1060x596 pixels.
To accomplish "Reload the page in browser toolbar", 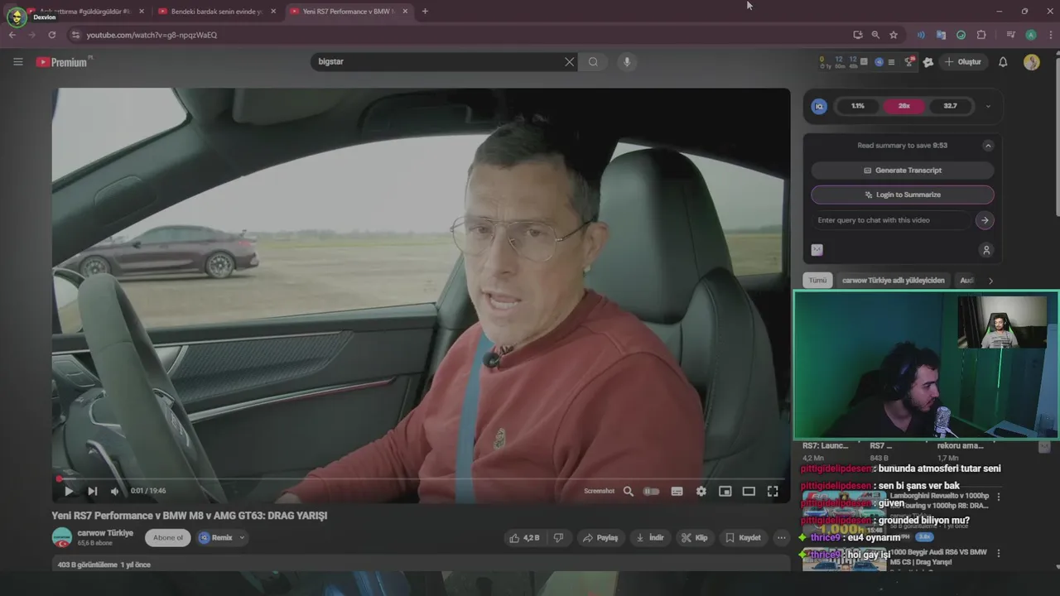I will pos(51,35).
